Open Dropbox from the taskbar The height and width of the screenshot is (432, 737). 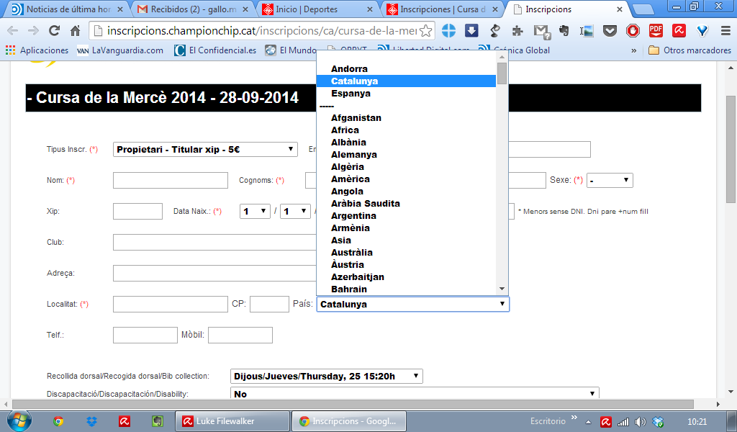[91, 421]
